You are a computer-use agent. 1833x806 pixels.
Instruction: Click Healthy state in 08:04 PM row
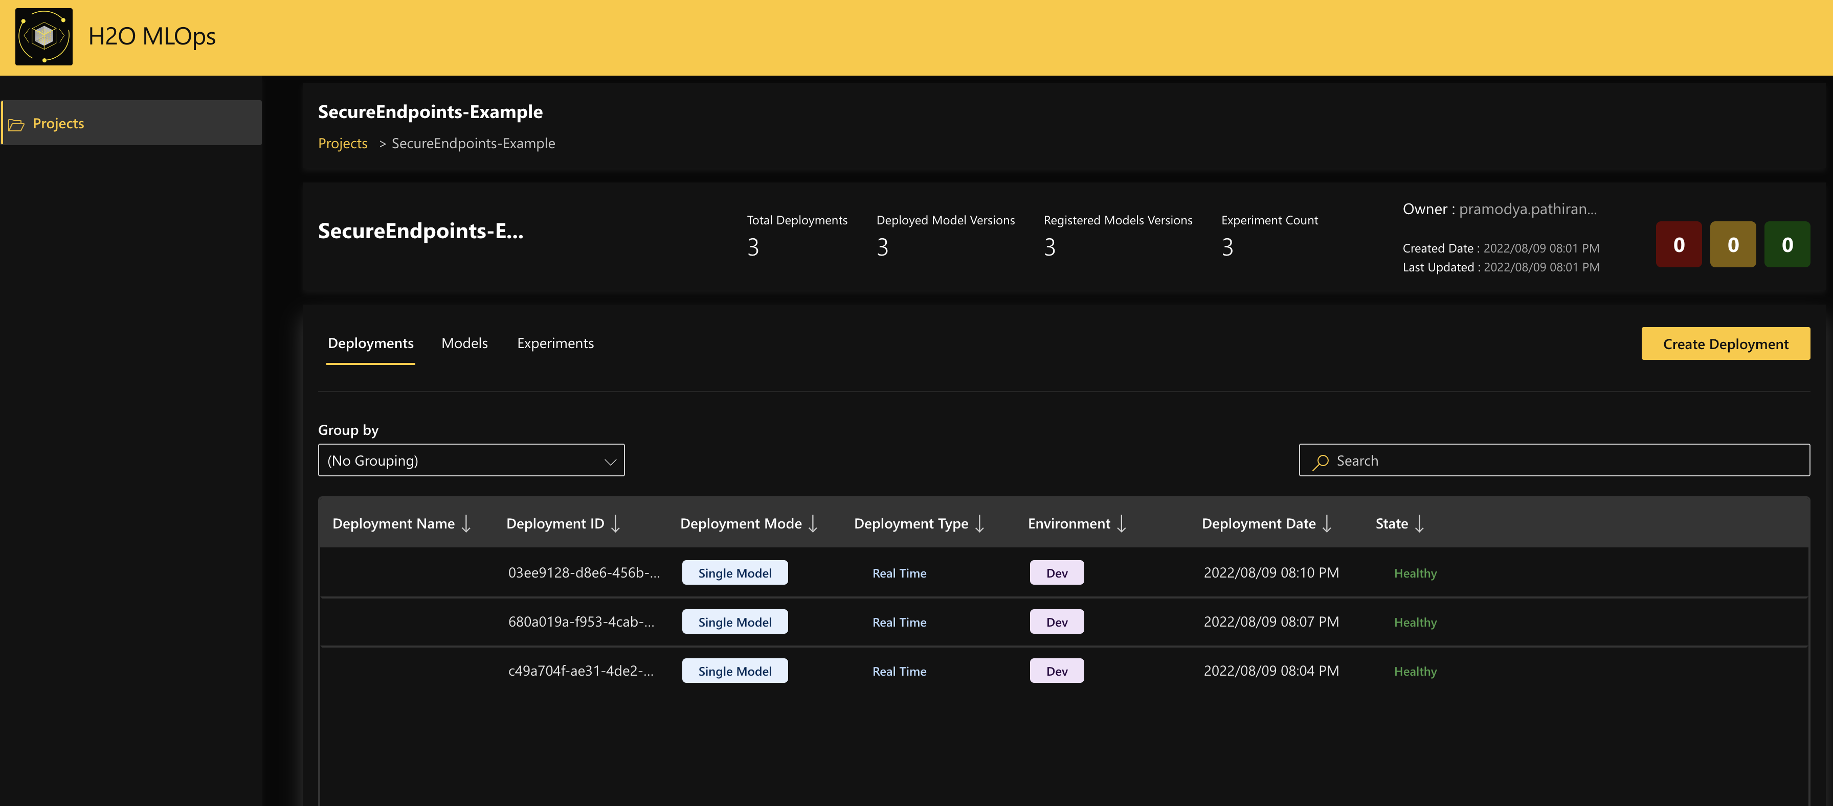pyautogui.click(x=1415, y=672)
